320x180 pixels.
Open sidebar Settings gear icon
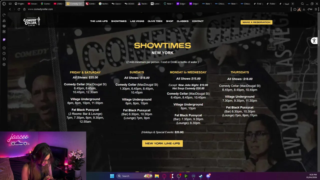(4, 64)
